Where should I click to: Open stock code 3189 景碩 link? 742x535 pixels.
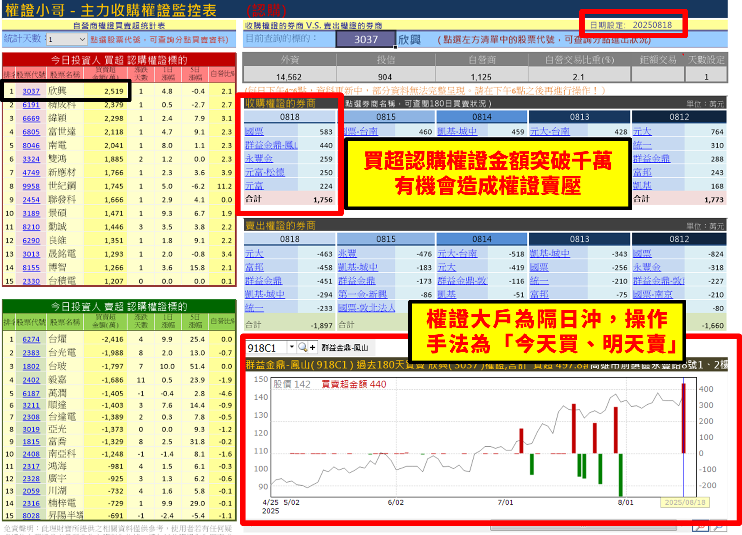[31, 213]
